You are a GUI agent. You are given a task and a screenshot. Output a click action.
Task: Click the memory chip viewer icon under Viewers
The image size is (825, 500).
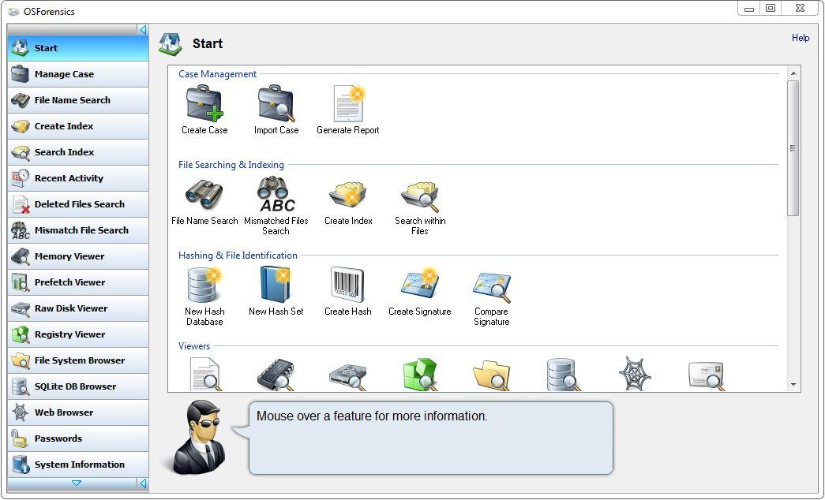coord(276,375)
